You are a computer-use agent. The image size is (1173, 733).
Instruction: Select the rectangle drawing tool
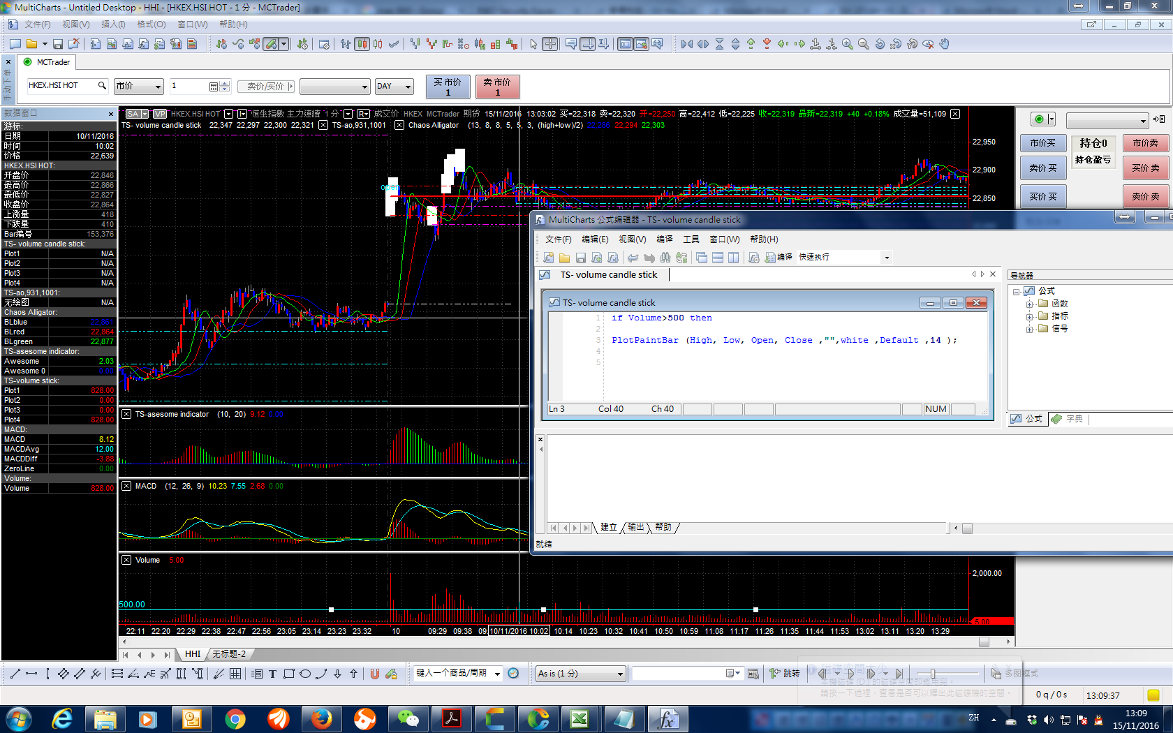(288, 674)
